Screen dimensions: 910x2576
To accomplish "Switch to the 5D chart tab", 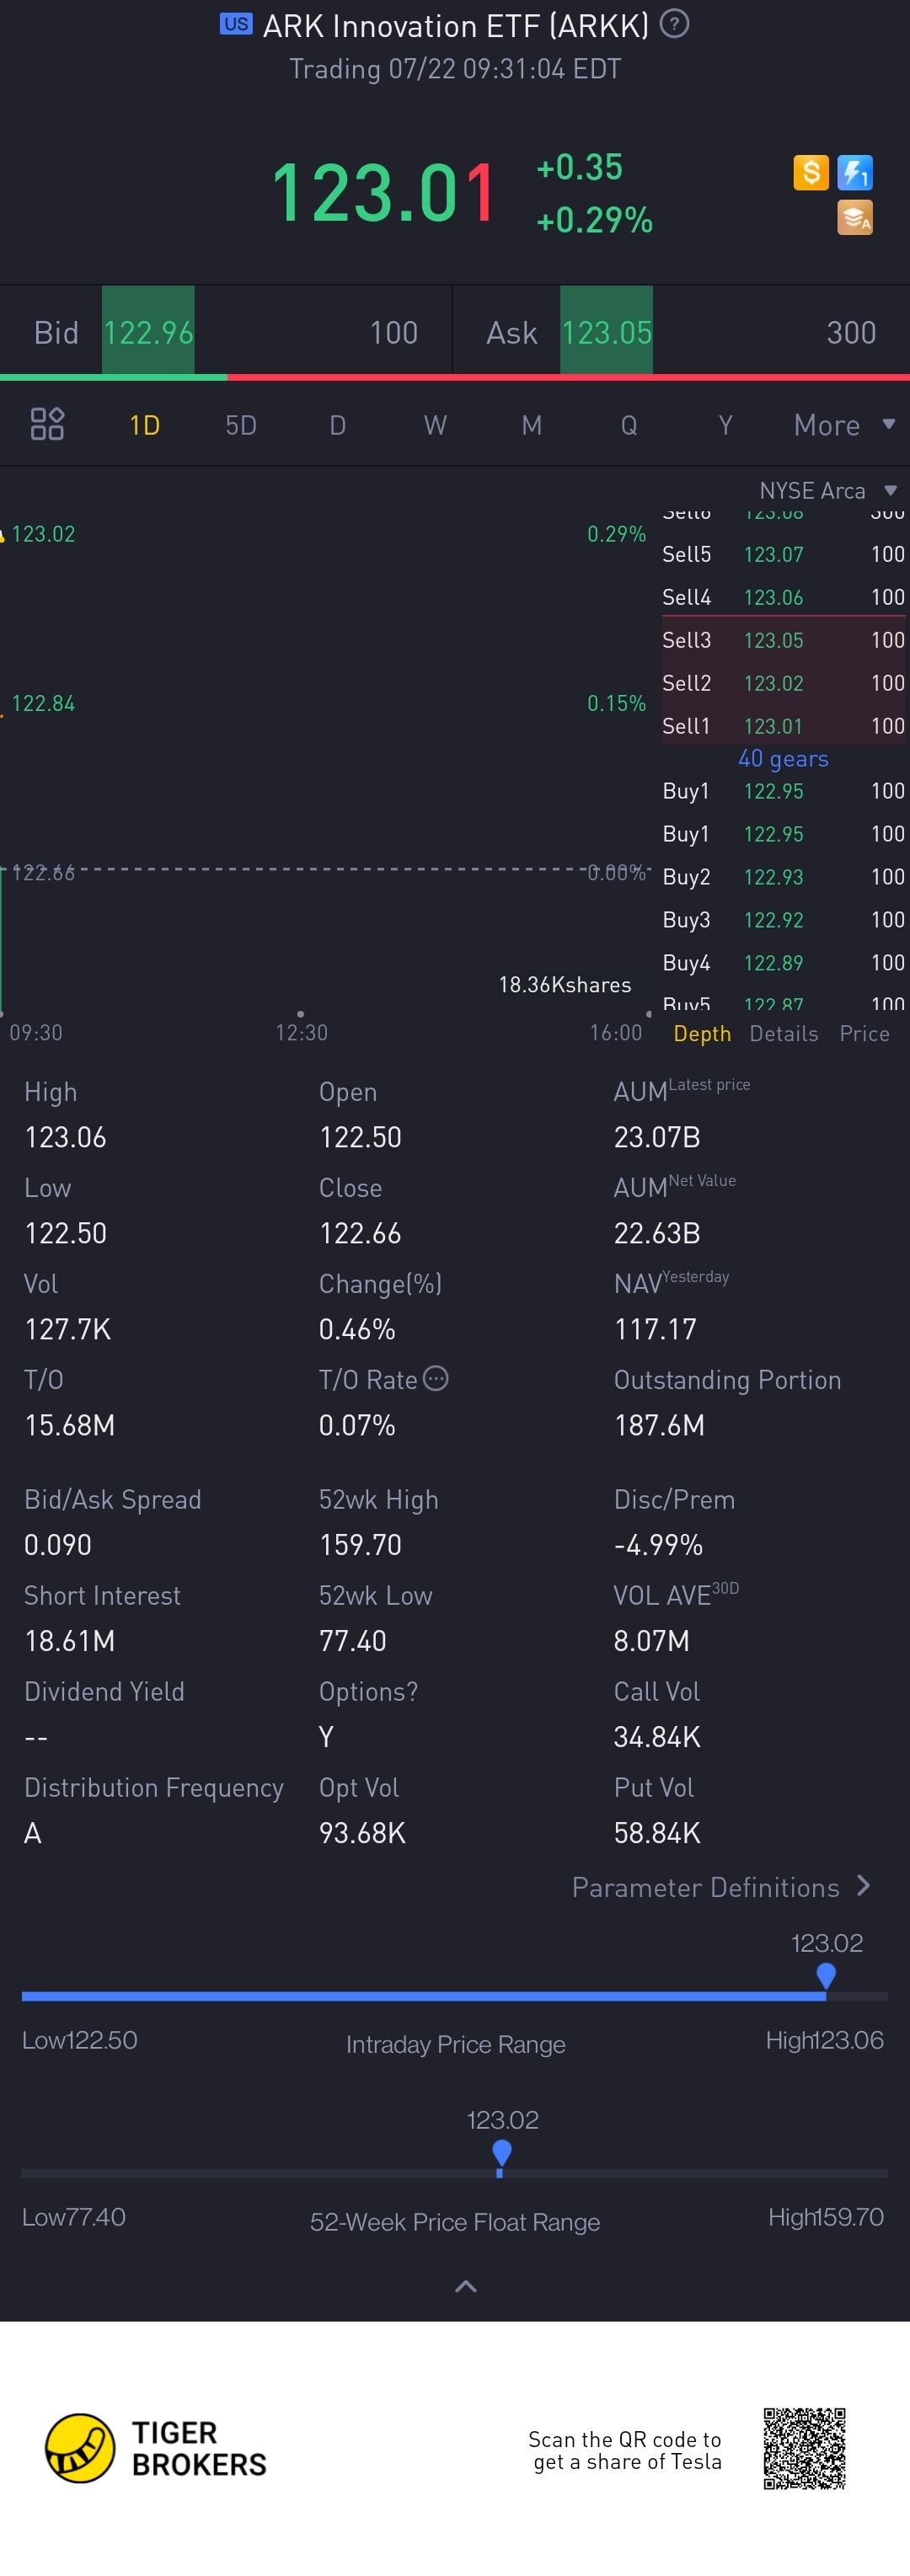I will (x=241, y=425).
